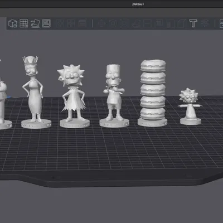
Task: Select the Supports painting tool
Action: (x=170, y=23)
